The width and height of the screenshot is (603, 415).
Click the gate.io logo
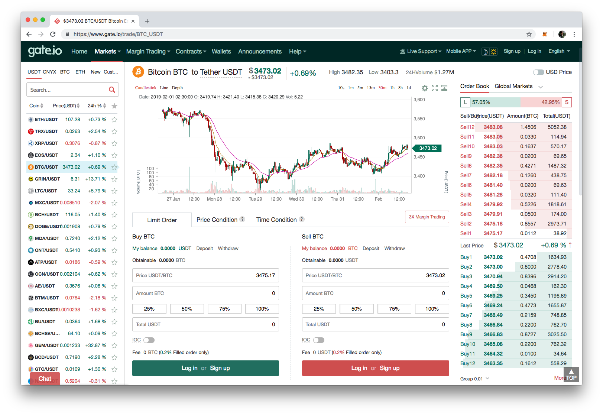(45, 51)
